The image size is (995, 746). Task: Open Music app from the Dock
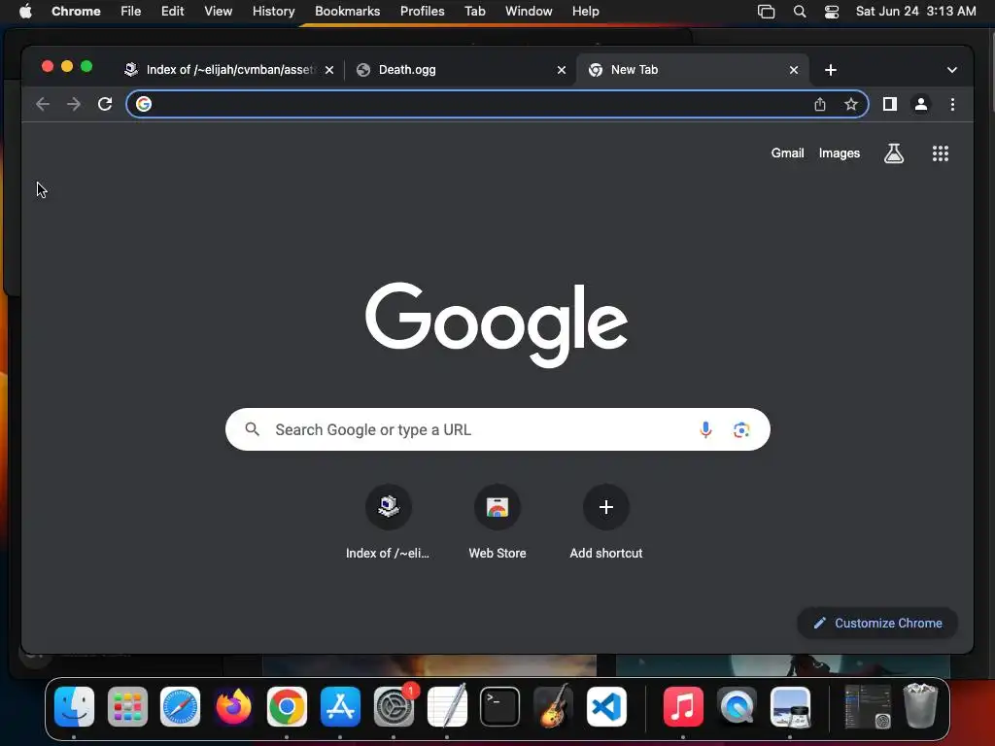pos(683,707)
